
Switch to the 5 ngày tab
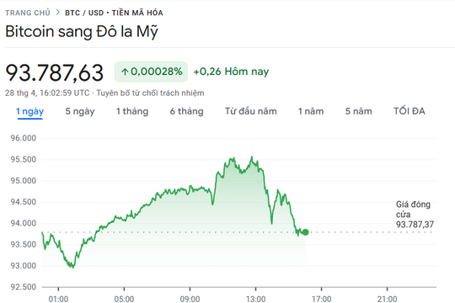[80, 111]
